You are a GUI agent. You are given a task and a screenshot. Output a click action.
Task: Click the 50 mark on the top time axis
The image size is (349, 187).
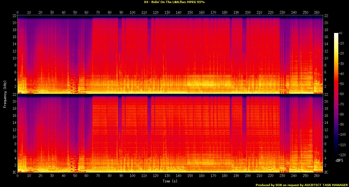coord(75,13)
